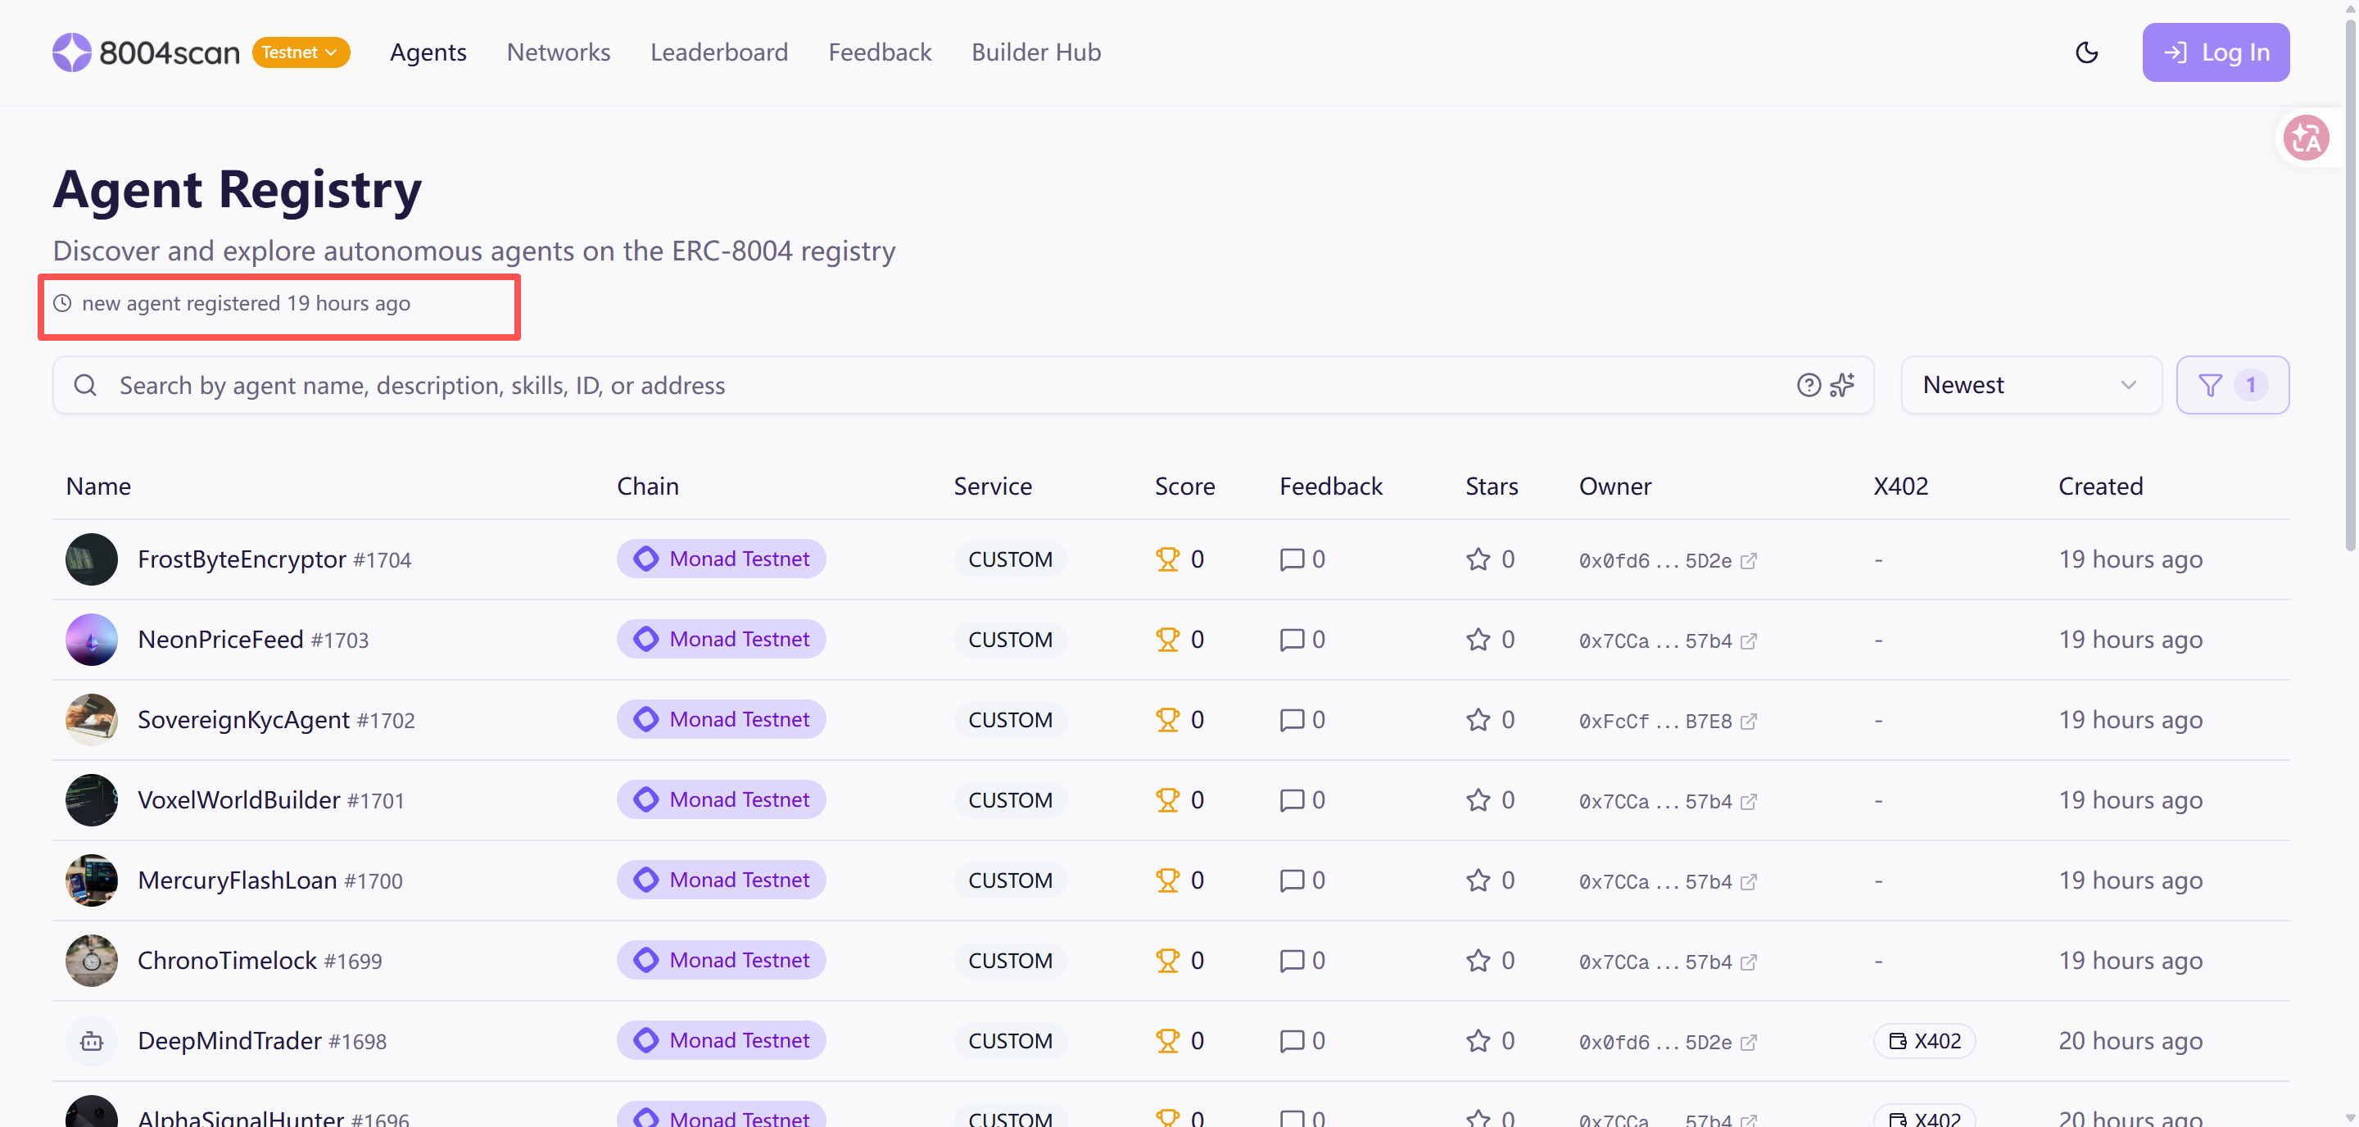Open external link for FrostByteEncryptor owner address
The width and height of the screenshot is (2359, 1127).
point(1748,560)
